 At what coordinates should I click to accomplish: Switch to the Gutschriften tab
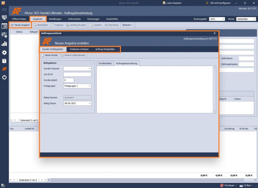tap(112, 19)
